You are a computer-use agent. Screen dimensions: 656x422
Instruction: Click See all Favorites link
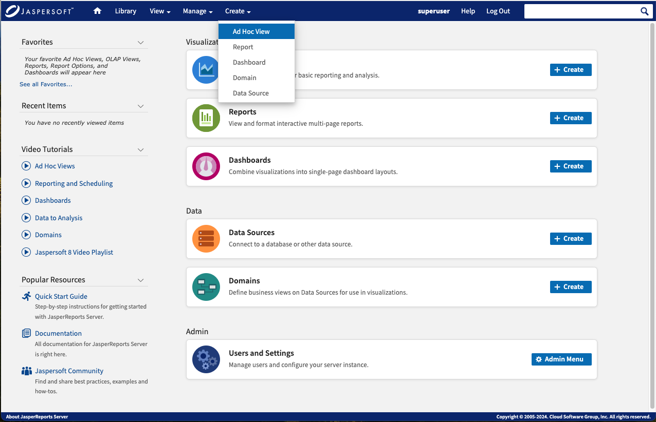(46, 84)
